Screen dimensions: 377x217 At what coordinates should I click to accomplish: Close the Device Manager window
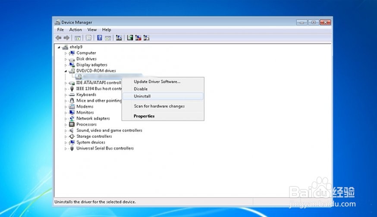click(x=325, y=22)
